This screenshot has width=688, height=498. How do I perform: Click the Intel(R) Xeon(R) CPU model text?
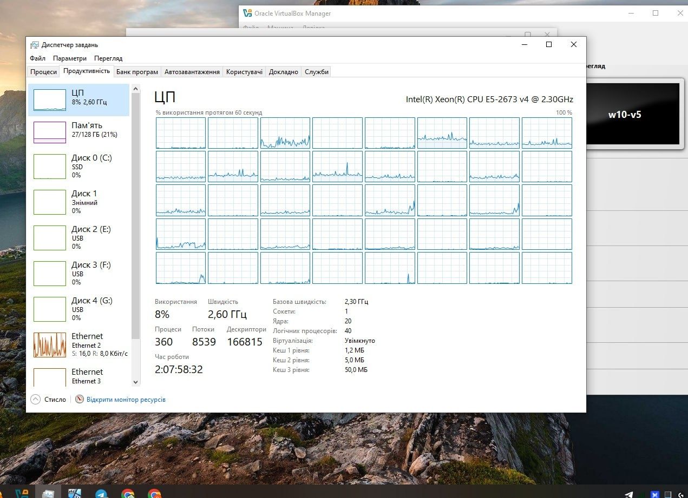[489, 99]
